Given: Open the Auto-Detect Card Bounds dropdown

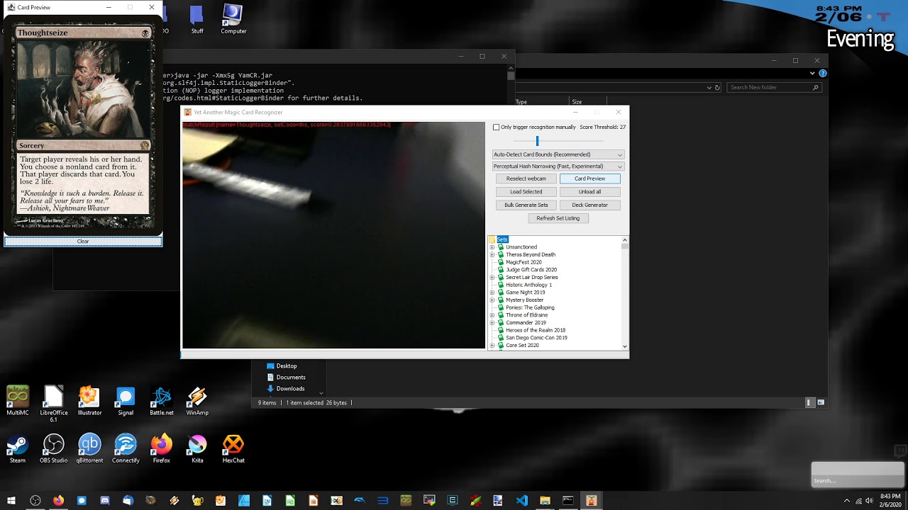Looking at the screenshot, I should click(558, 154).
